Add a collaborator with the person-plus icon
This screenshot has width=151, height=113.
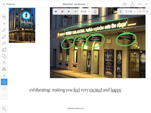click(x=125, y=4)
